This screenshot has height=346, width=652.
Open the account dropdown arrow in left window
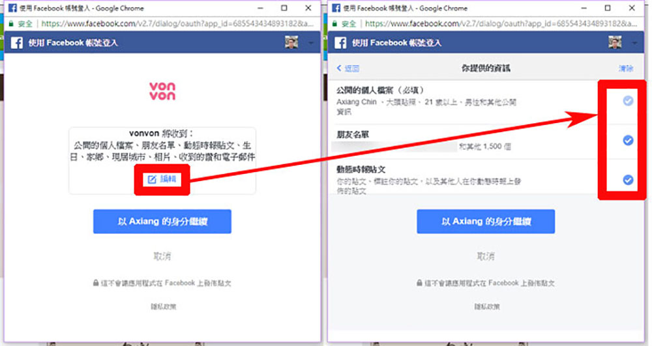[310, 43]
